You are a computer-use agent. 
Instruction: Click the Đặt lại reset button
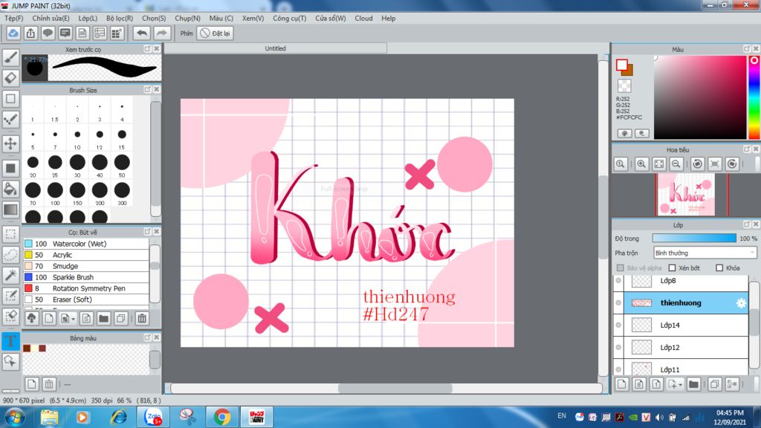pos(216,33)
